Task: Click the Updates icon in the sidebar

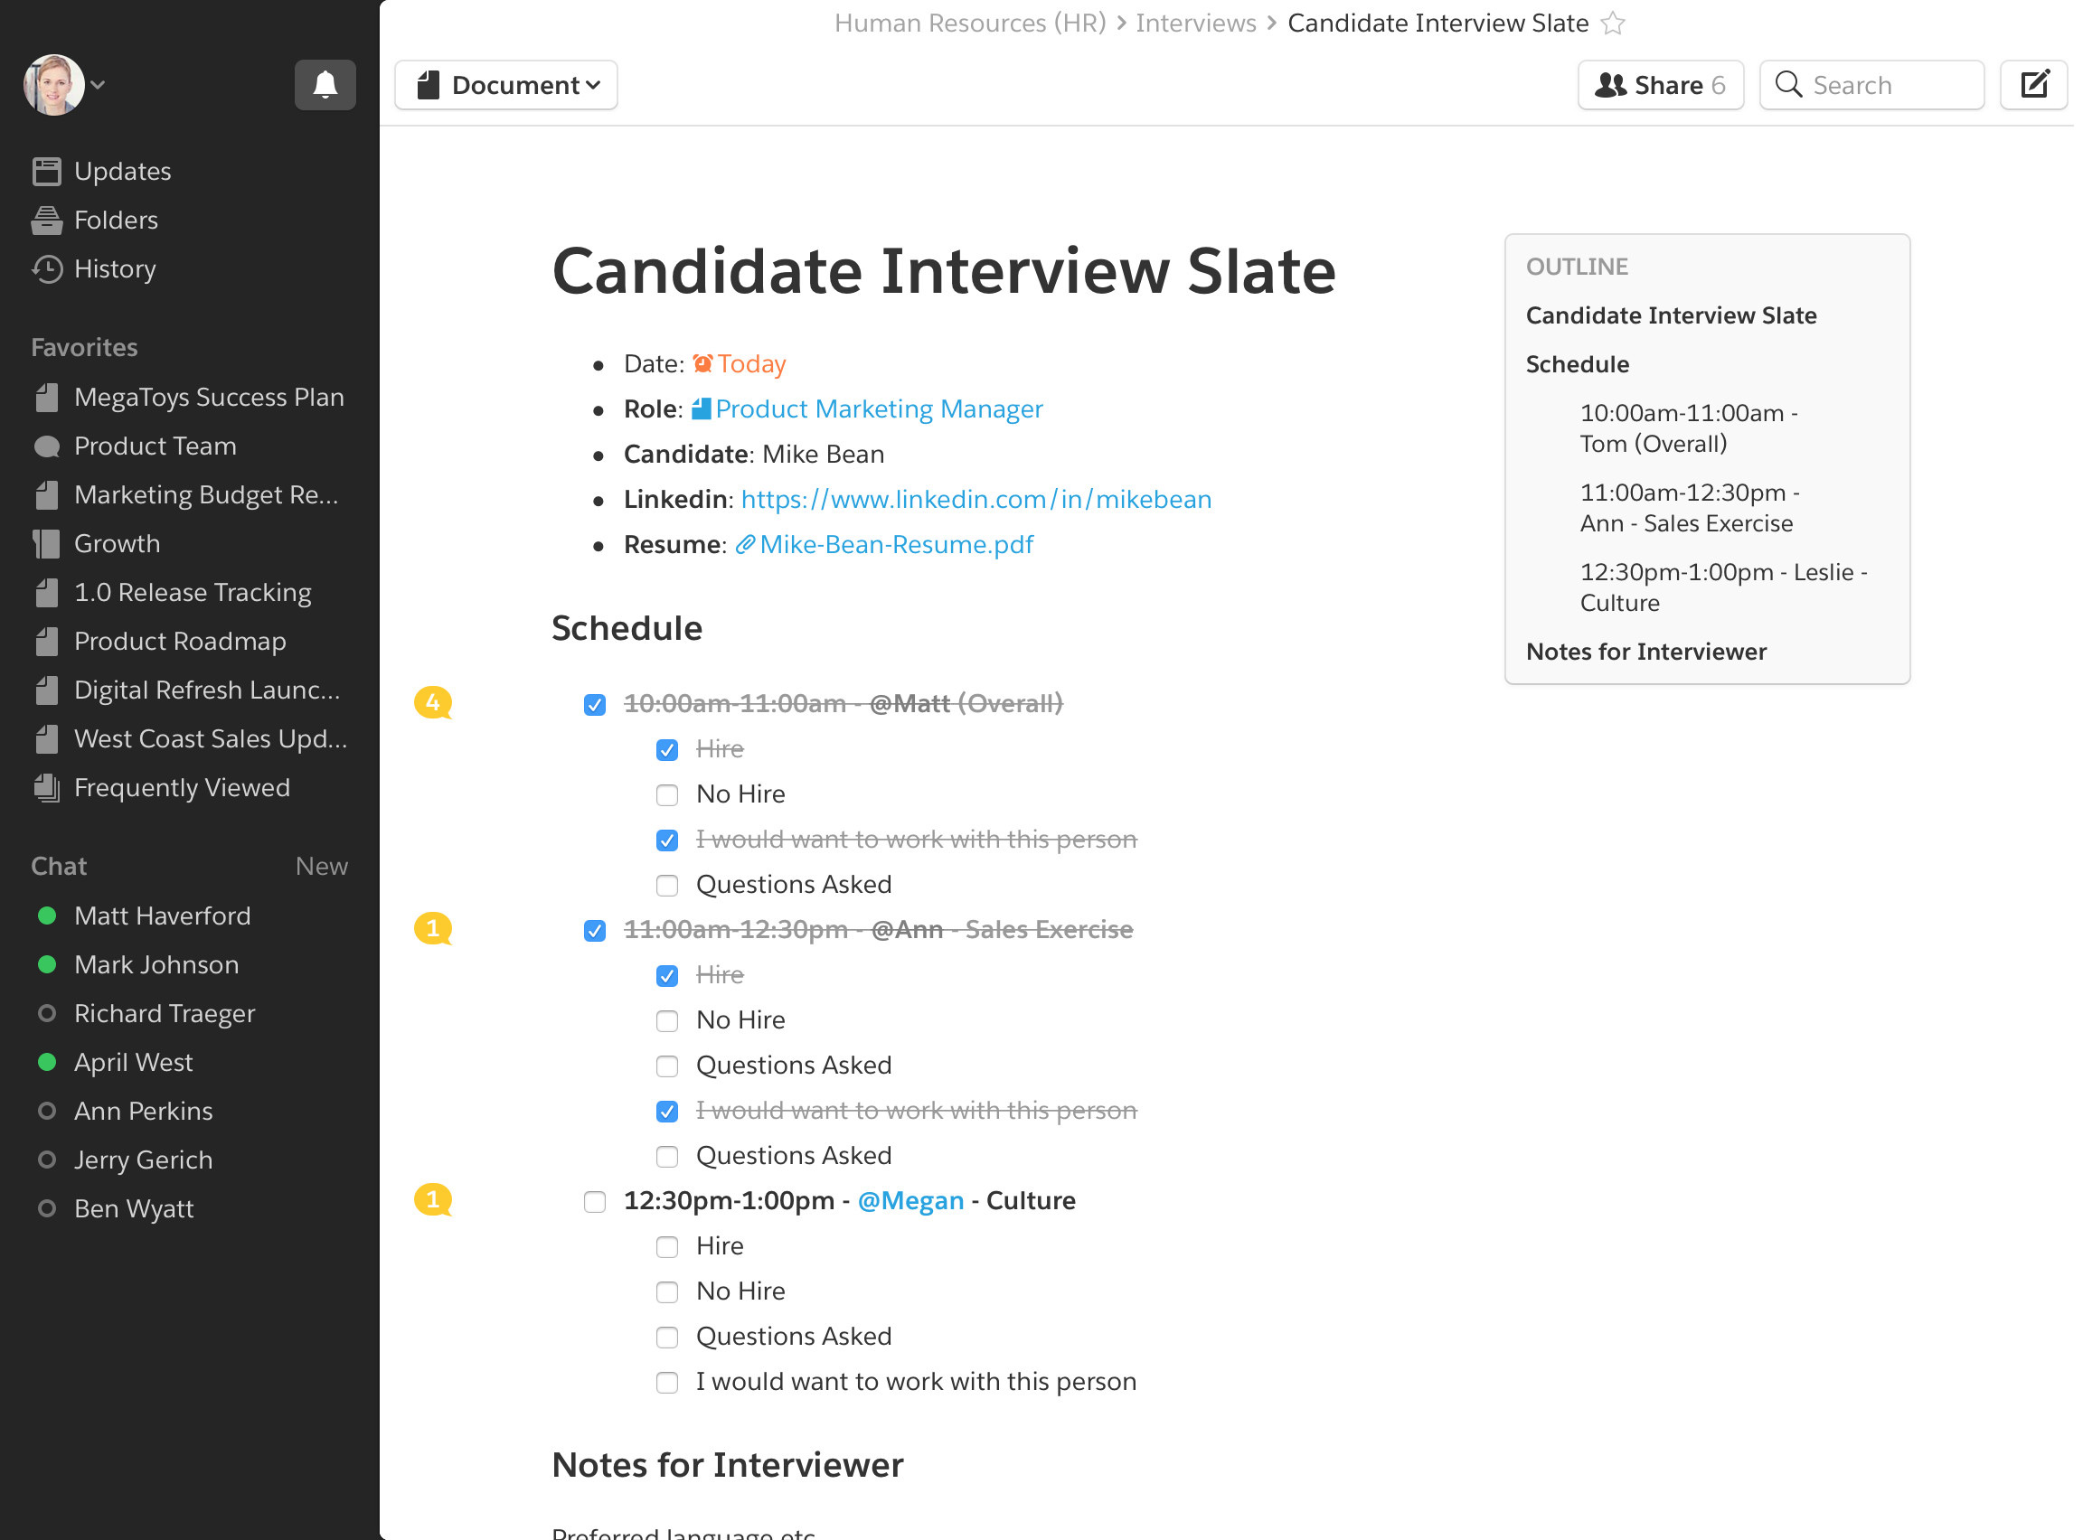Action: click(x=47, y=172)
